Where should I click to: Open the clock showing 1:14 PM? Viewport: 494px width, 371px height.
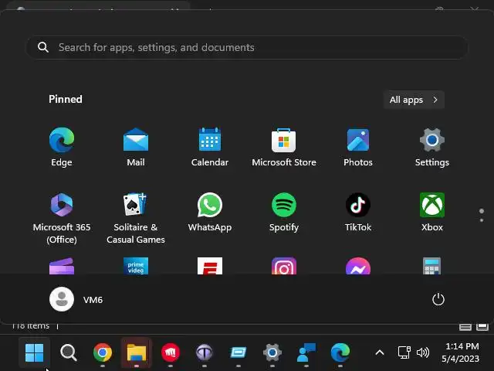coord(462,352)
